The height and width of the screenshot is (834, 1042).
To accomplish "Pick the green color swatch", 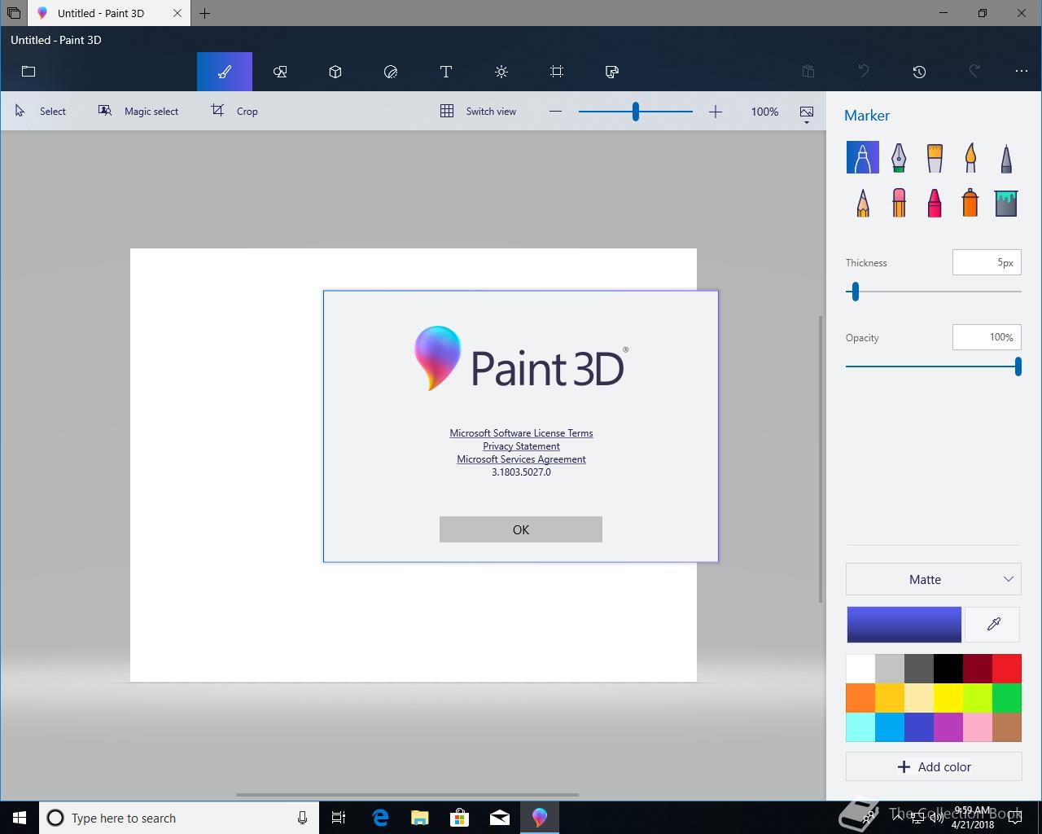I will click(1007, 698).
